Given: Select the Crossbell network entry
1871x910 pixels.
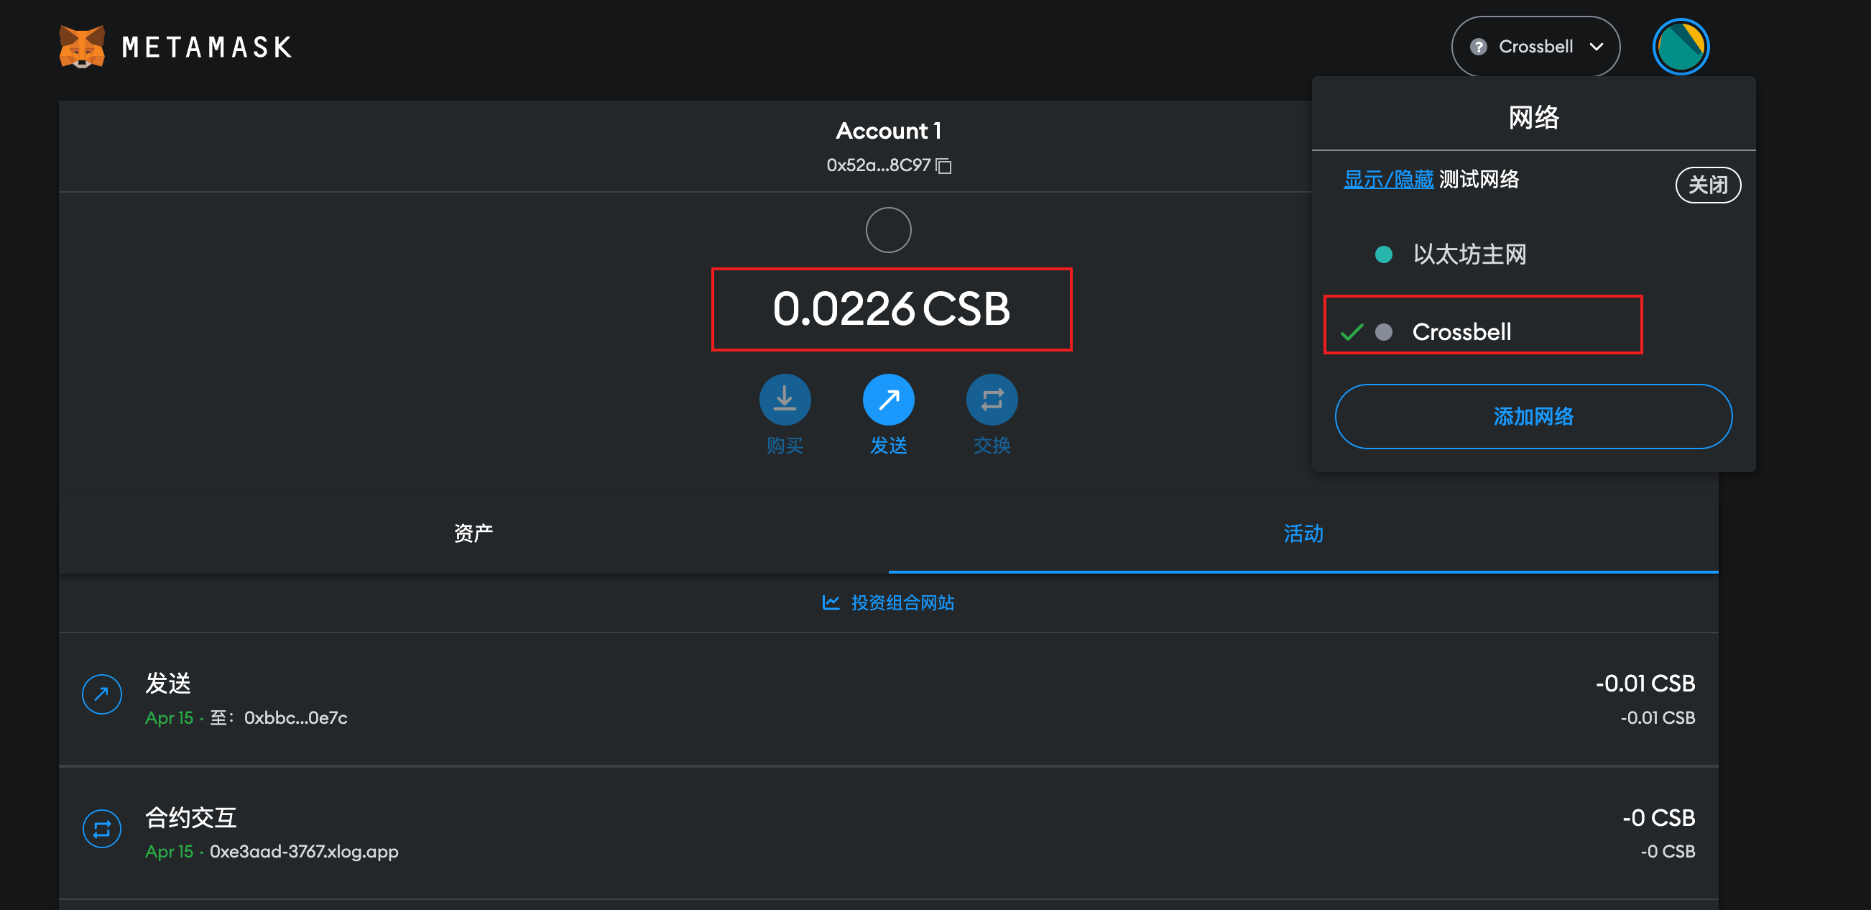Looking at the screenshot, I should click(1533, 331).
